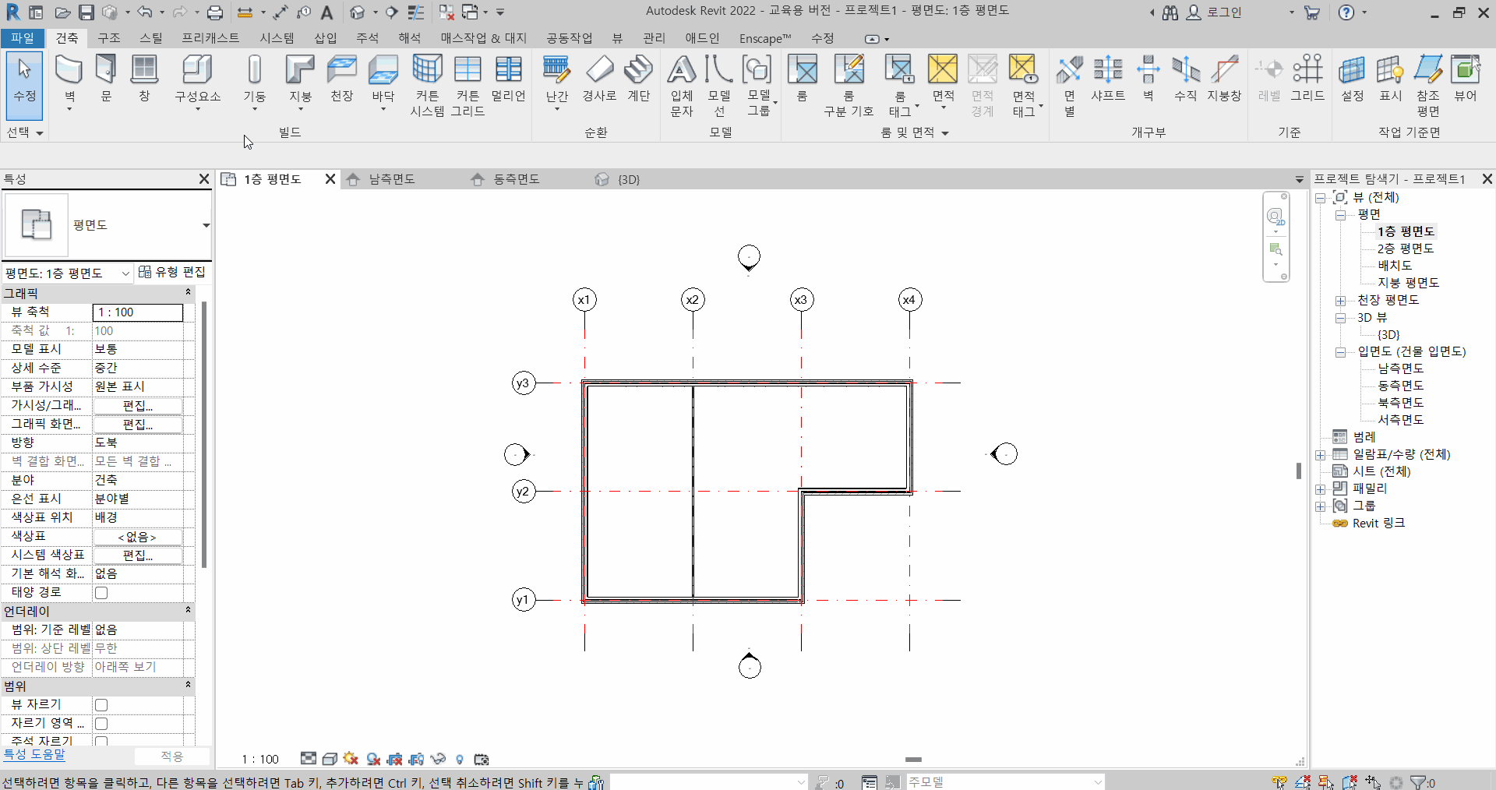Click the <없음> 색상표 button
1496x790 pixels.
click(138, 537)
